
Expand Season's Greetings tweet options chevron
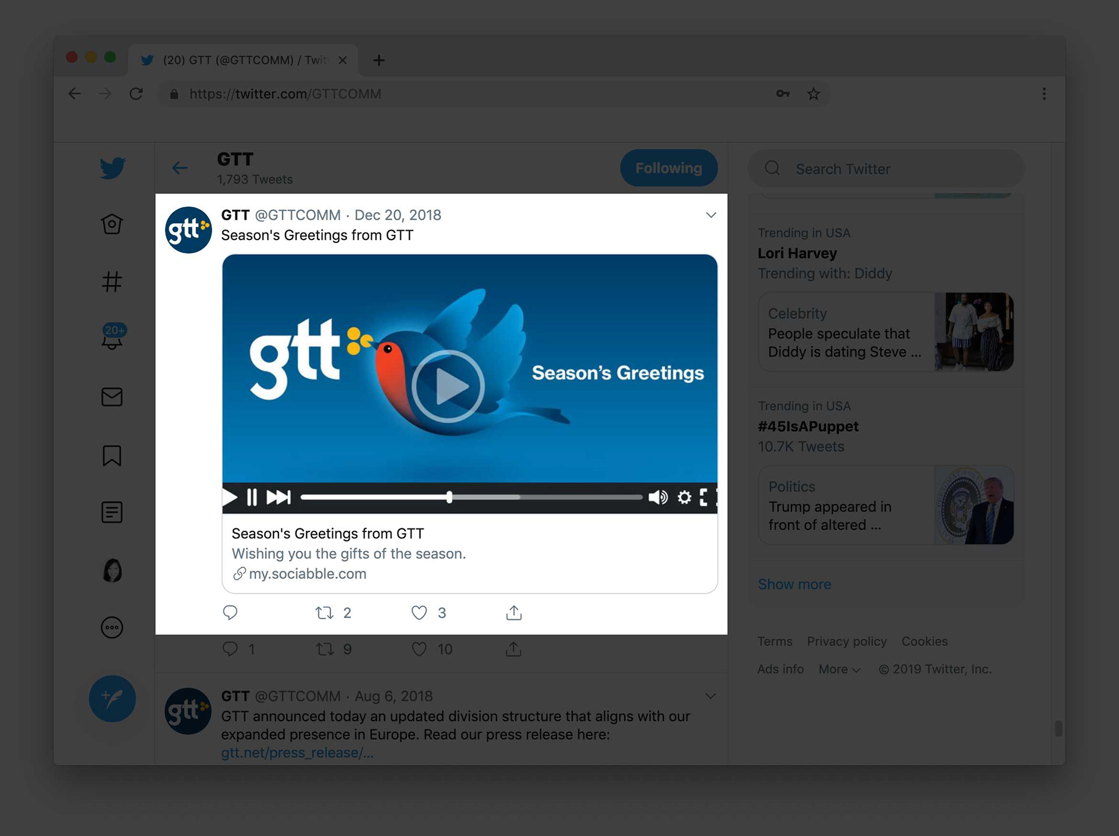click(710, 215)
